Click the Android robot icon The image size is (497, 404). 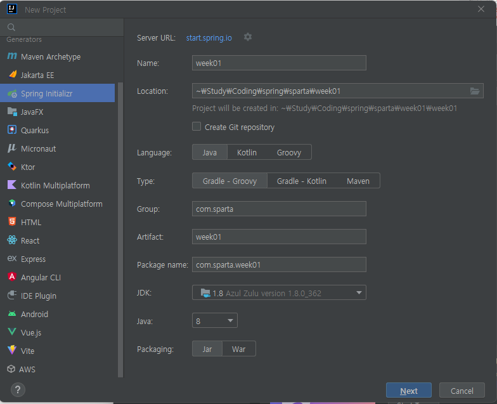tap(12, 314)
